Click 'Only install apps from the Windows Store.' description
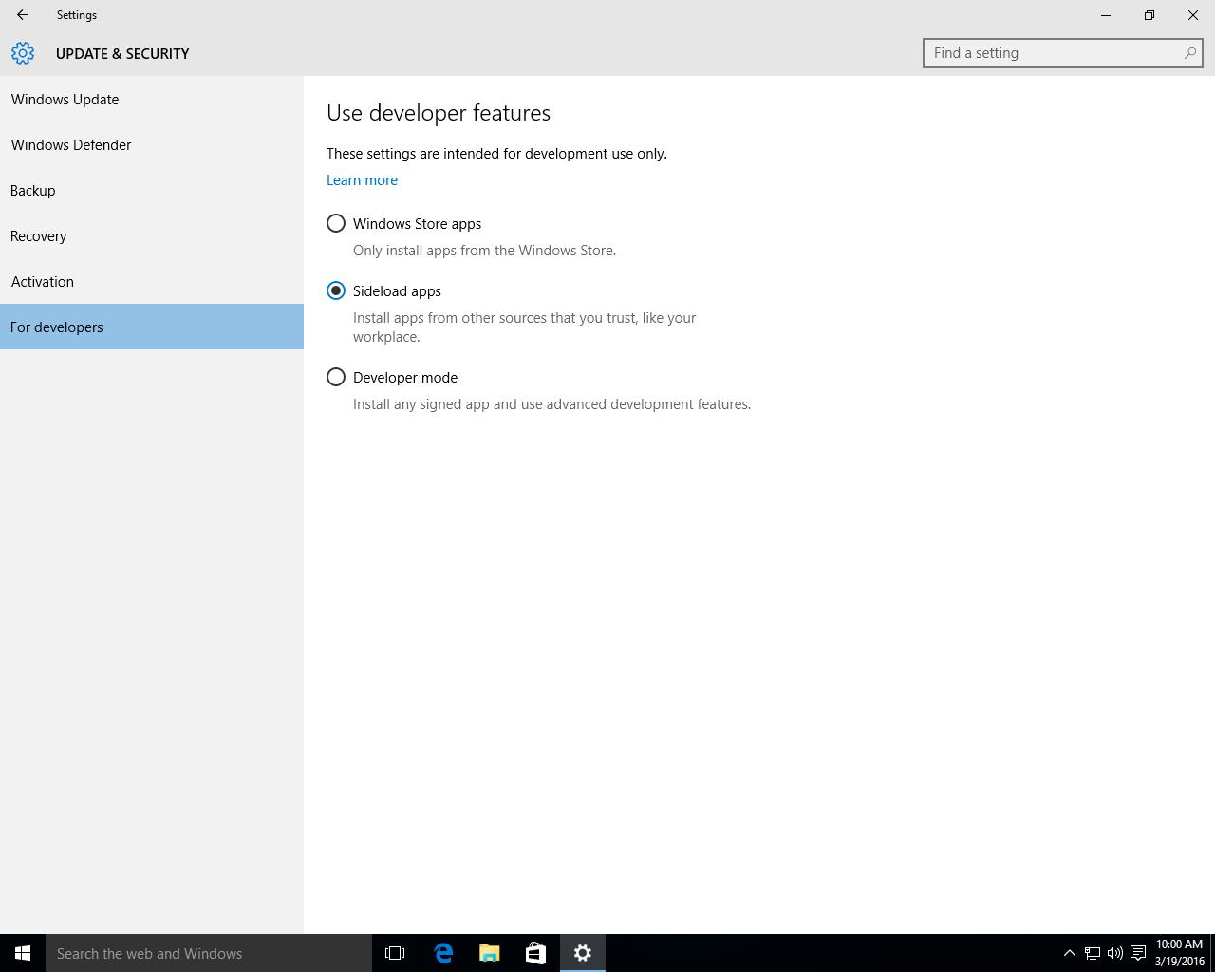Screen dimensions: 1215x972 [484, 251]
